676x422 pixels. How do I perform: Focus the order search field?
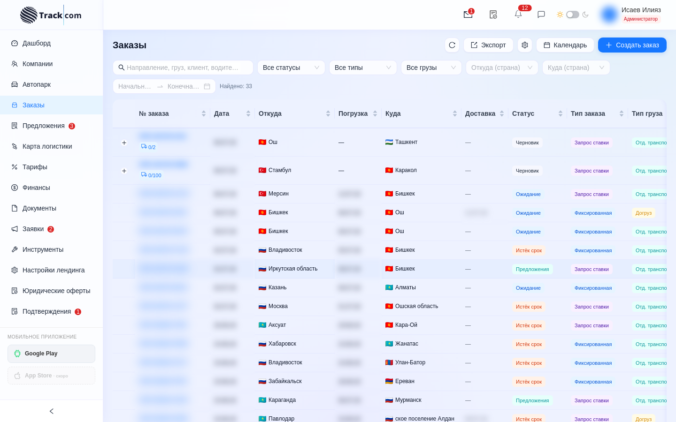183,68
